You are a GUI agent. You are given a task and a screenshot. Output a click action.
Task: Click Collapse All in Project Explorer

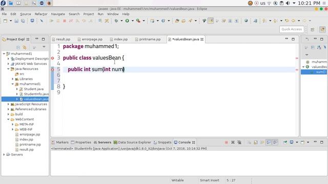coord(18,48)
